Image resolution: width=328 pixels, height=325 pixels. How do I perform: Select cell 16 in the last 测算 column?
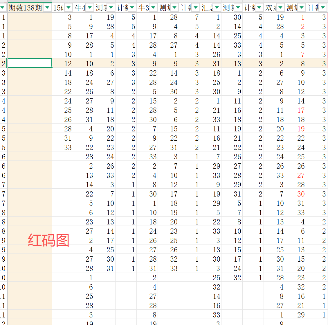295,296
